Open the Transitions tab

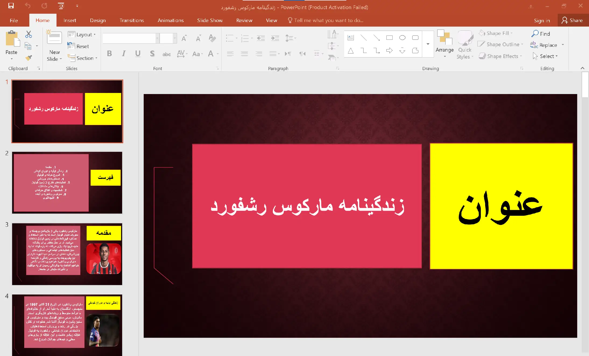click(x=132, y=20)
